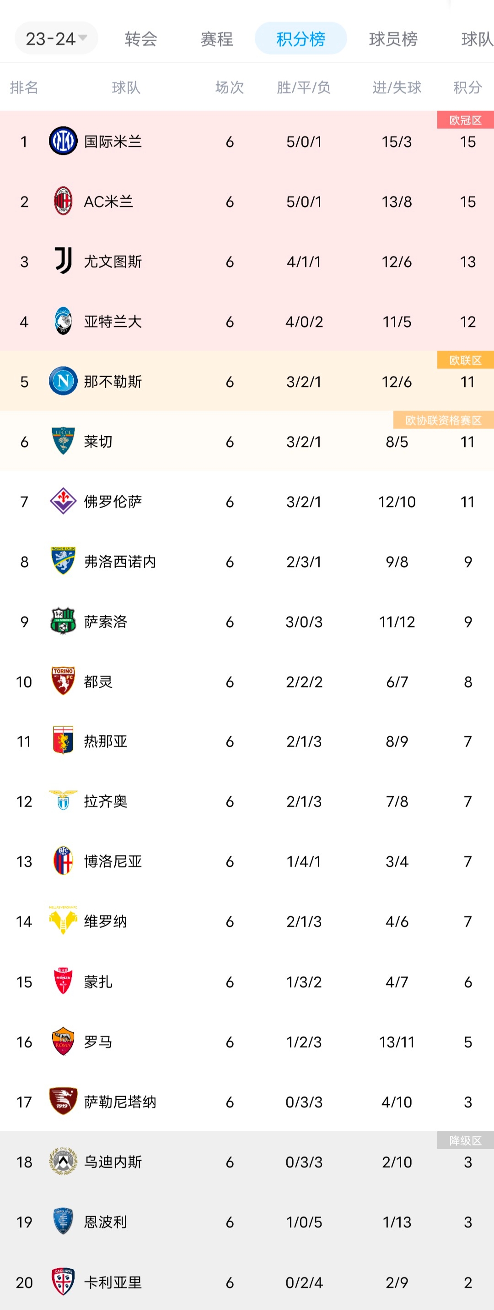Screen dimensions: 494x1310
Task: Open the 23-24 season dropdown
Action: point(56,38)
